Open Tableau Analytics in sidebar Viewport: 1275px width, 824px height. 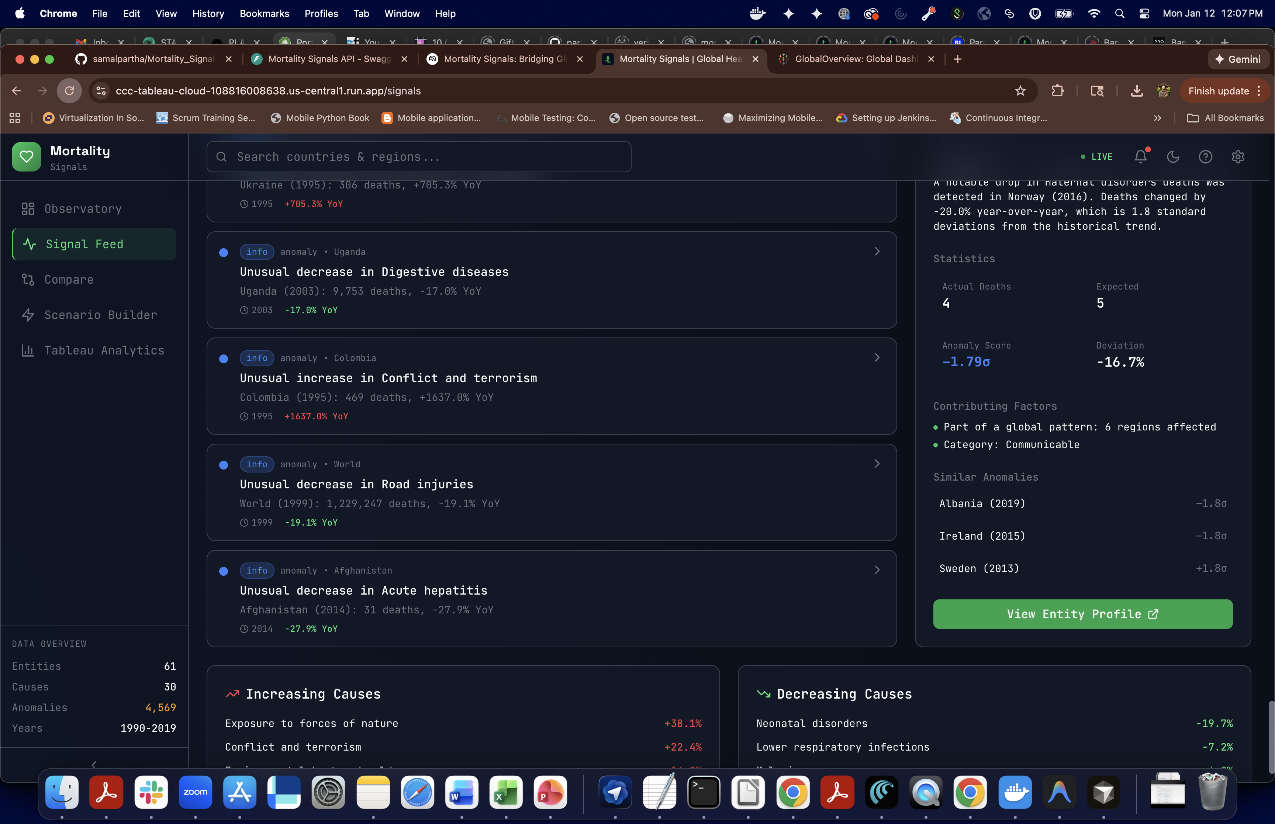pyautogui.click(x=104, y=350)
